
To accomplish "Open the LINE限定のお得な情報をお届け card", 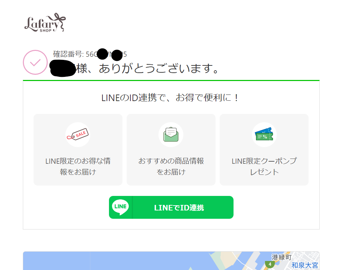I will click(78, 150).
